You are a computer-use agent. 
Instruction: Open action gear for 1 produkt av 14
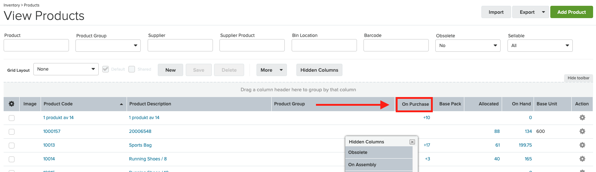(582, 118)
